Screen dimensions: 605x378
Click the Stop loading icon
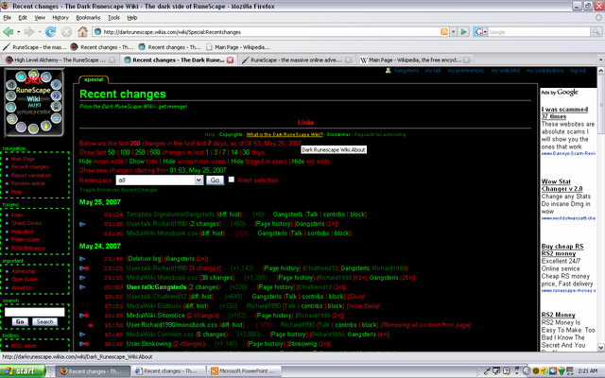pos(66,31)
